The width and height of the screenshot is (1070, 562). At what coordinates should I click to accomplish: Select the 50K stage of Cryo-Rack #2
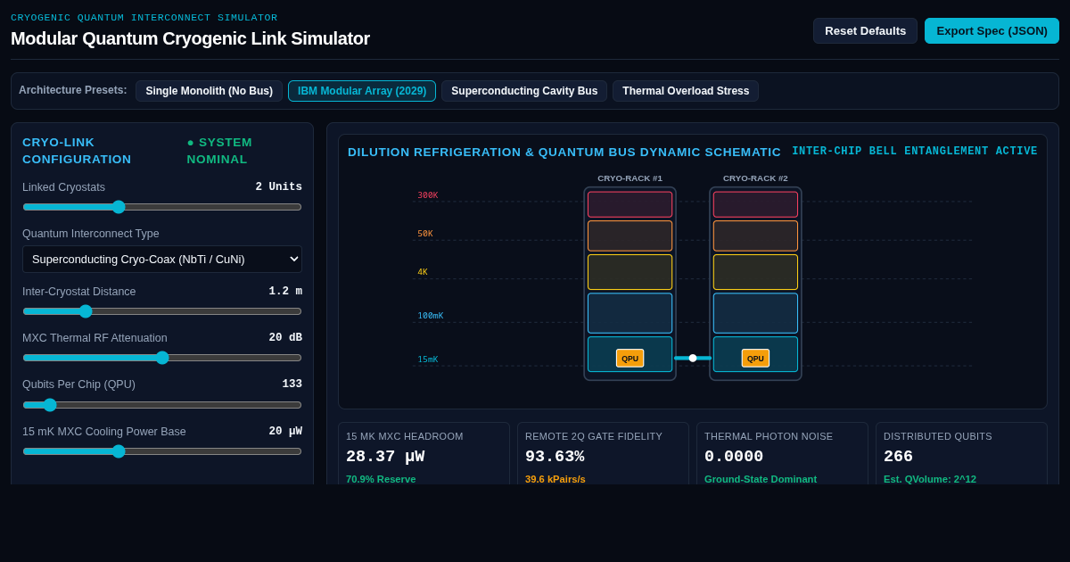[755, 236]
